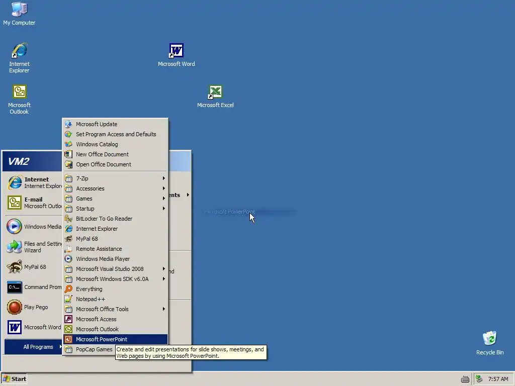Open the All Programs menu
515x386 pixels.
tap(33, 347)
